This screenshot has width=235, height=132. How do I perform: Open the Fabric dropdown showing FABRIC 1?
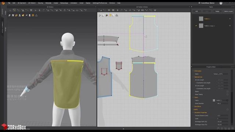[222, 100]
